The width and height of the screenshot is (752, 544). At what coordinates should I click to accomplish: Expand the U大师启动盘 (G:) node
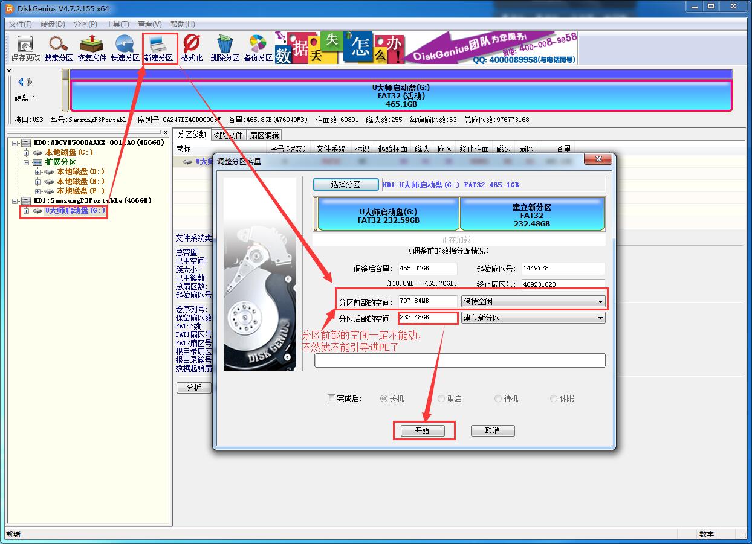coord(27,211)
